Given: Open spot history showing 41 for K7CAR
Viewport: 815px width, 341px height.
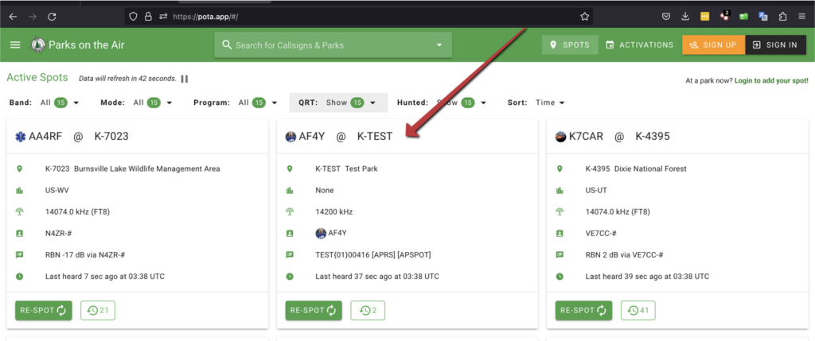Looking at the screenshot, I should 638,310.
